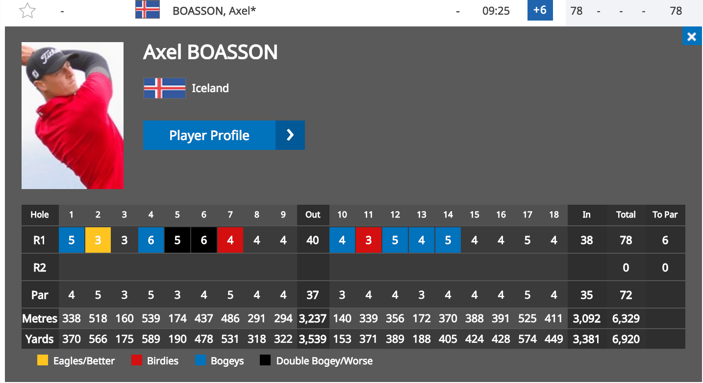This screenshot has width=703, height=383.
Task: Click the Iceland flag in the leaderboard row
Action: [x=148, y=10]
